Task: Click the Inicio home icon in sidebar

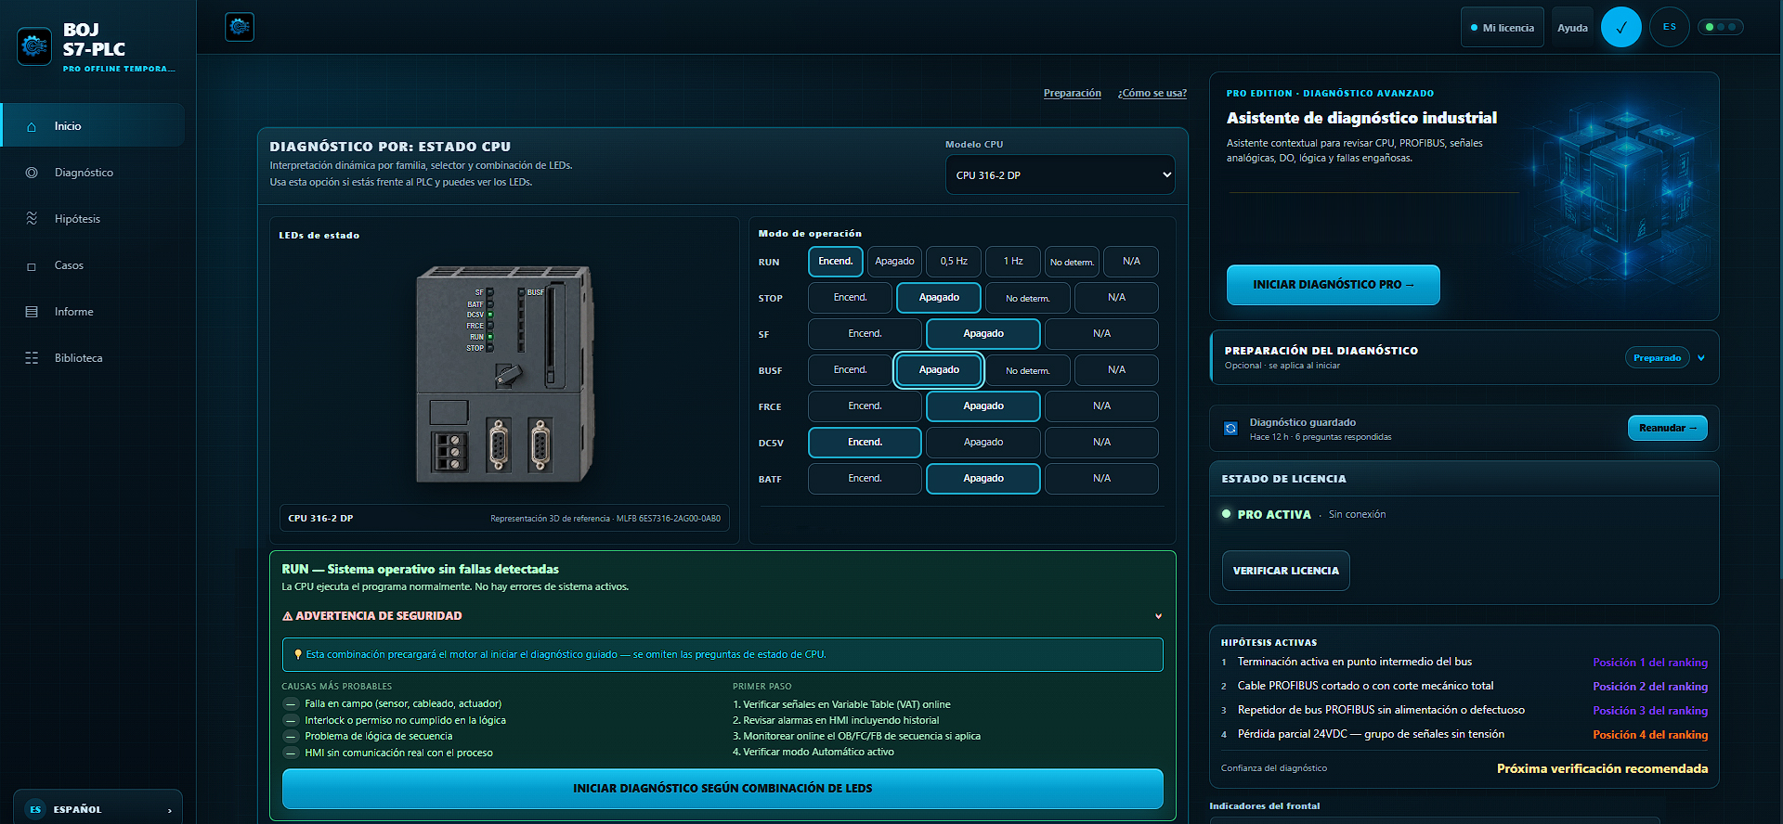Action: tap(32, 126)
